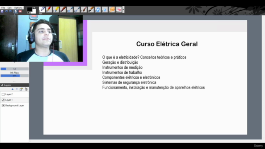Open the tool list dropdown arrow

click(123, 10)
